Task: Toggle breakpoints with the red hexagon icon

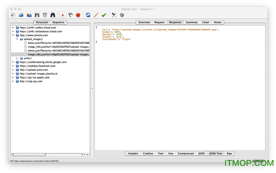Action: [x=78, y=15]
